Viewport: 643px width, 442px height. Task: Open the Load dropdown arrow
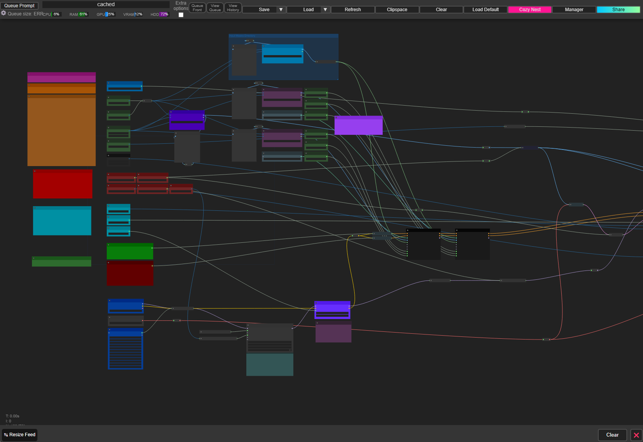click(x=325, y=10)
